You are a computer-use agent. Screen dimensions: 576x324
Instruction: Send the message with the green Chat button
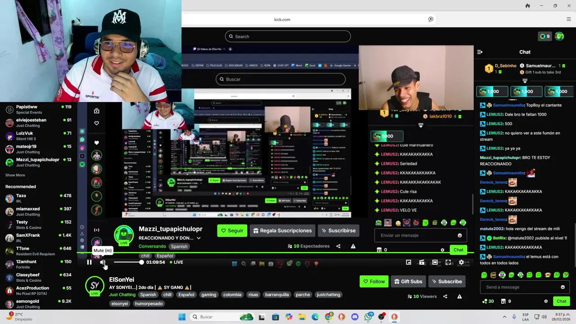pyautogui.click(x=562, y=301)
